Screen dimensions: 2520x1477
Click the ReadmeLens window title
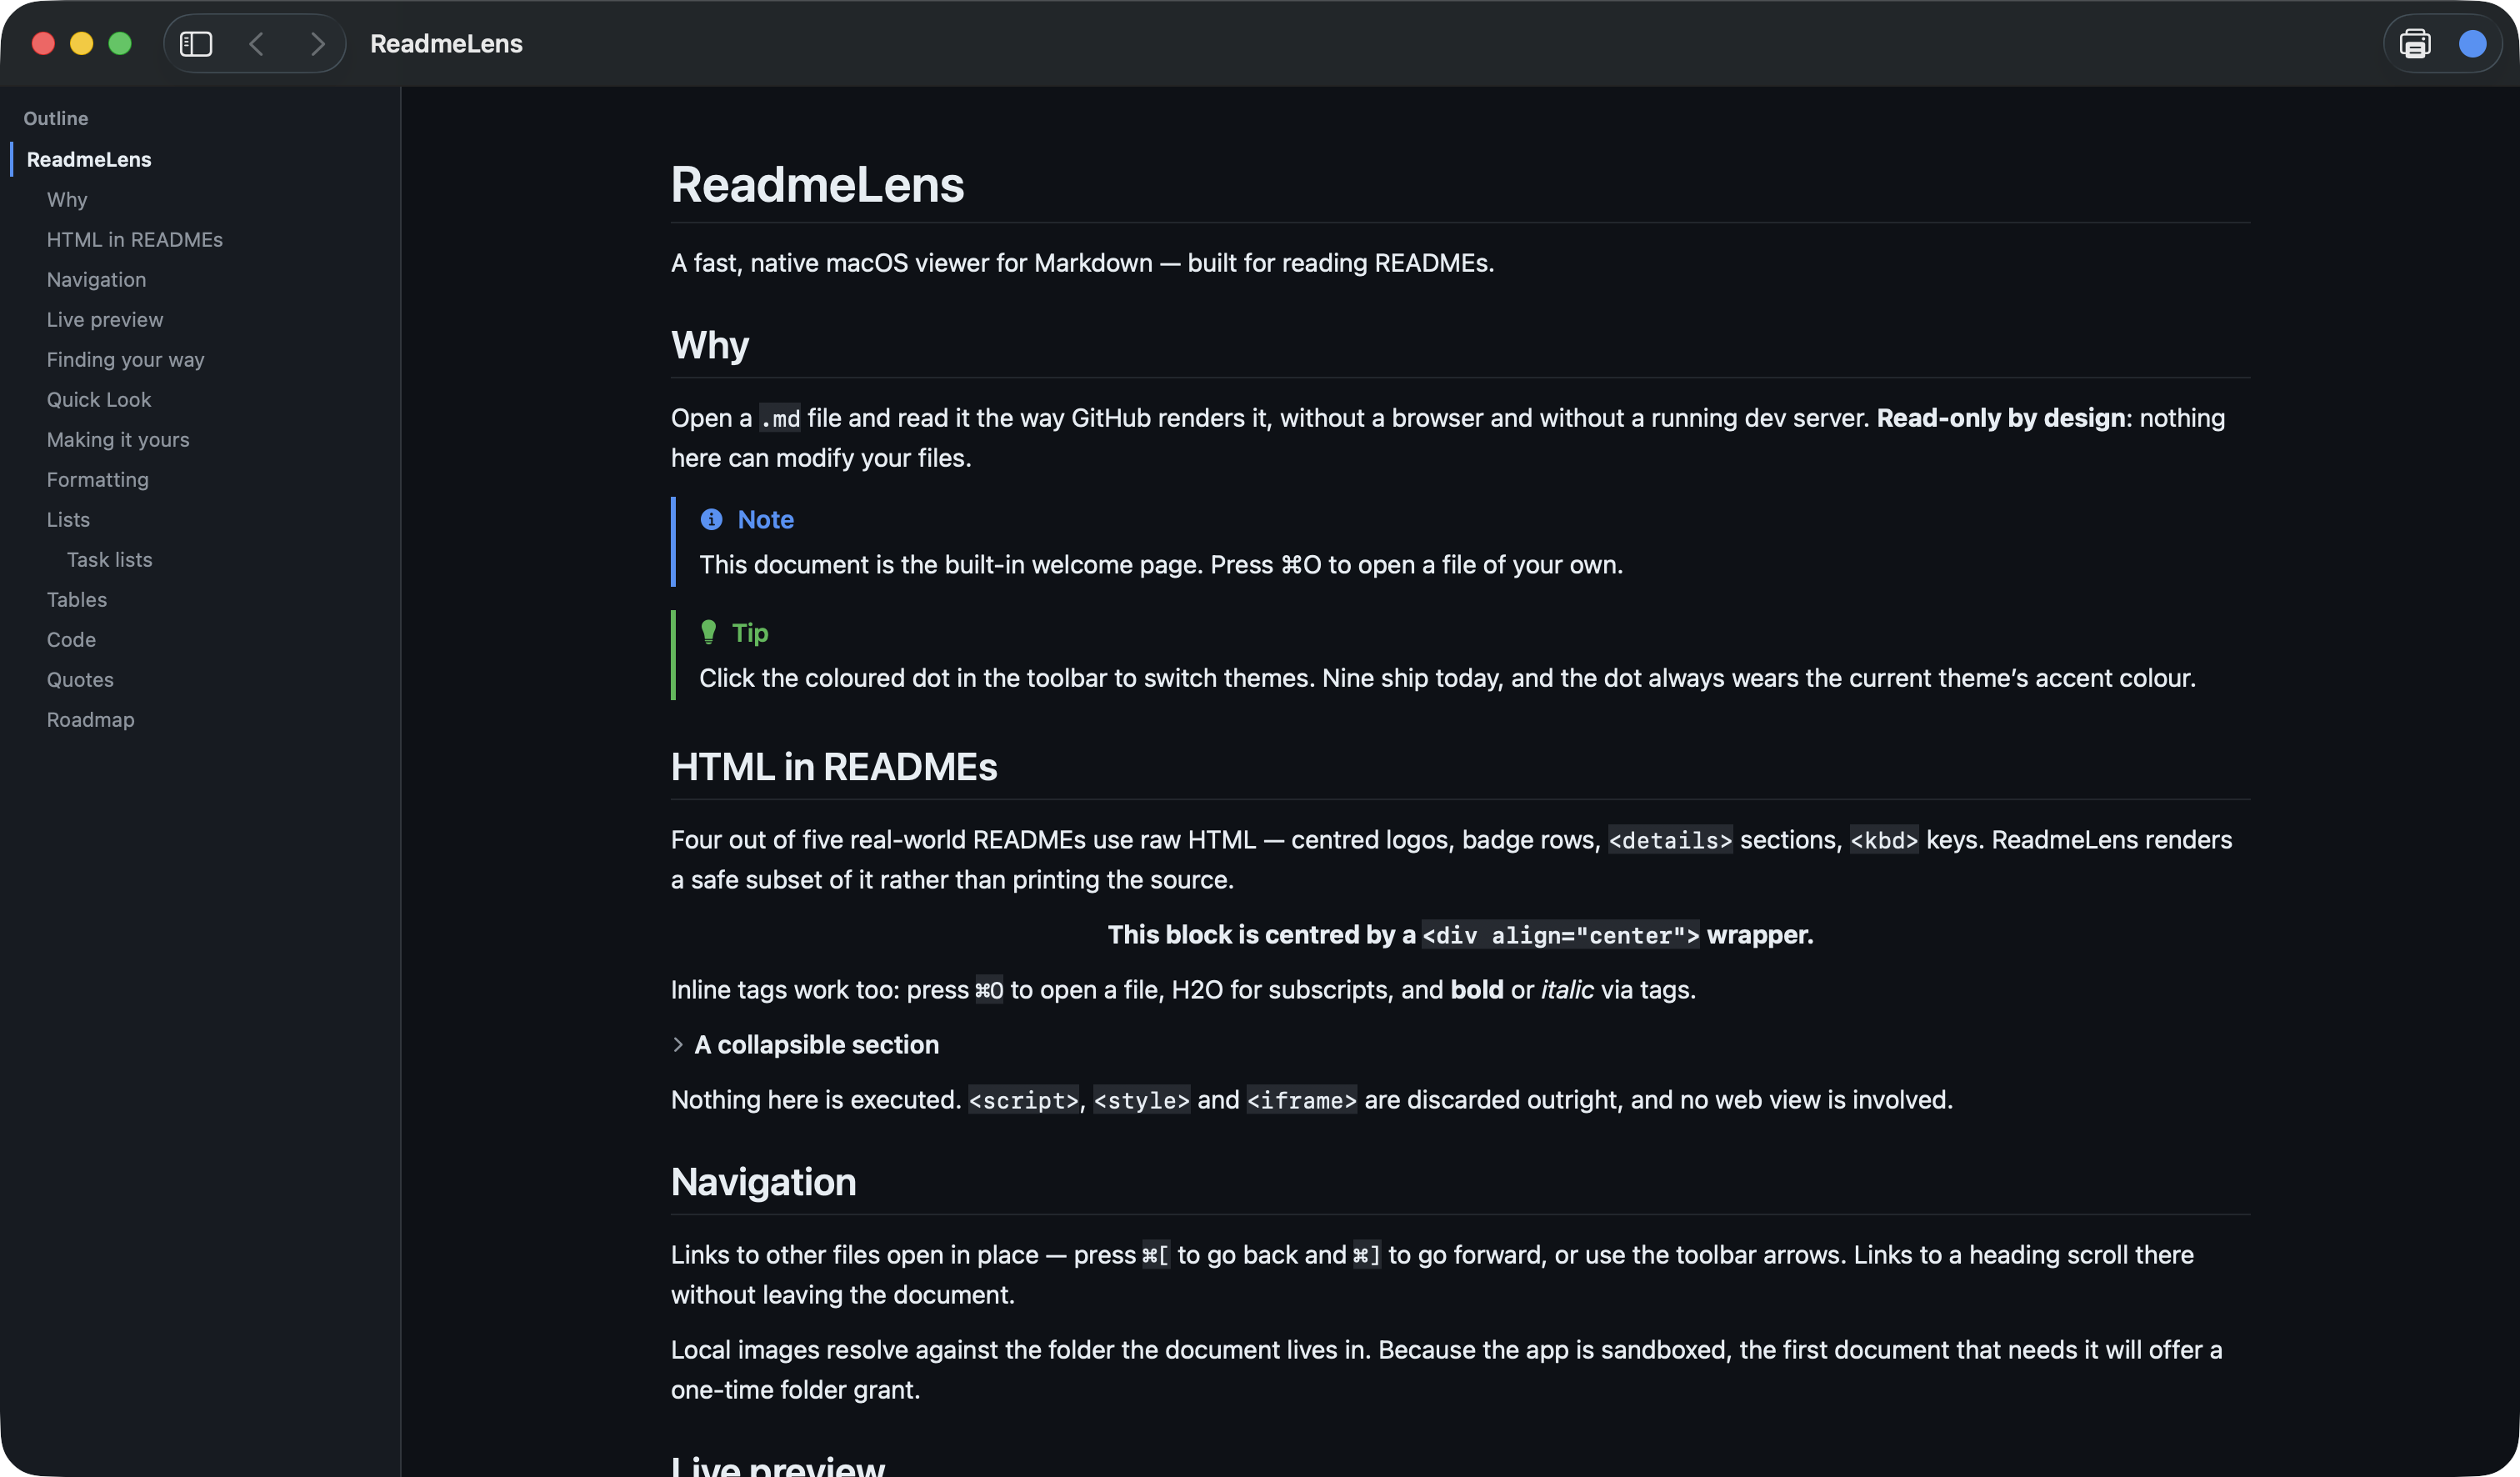tap(446, 44)
